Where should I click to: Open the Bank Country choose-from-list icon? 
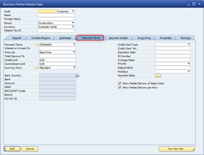77,75
